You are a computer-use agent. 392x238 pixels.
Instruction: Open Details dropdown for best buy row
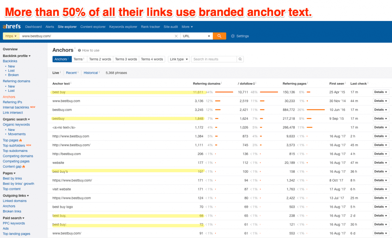coord(381,92)
